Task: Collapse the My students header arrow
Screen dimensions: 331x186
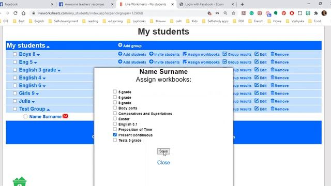Action: (48, 47)
